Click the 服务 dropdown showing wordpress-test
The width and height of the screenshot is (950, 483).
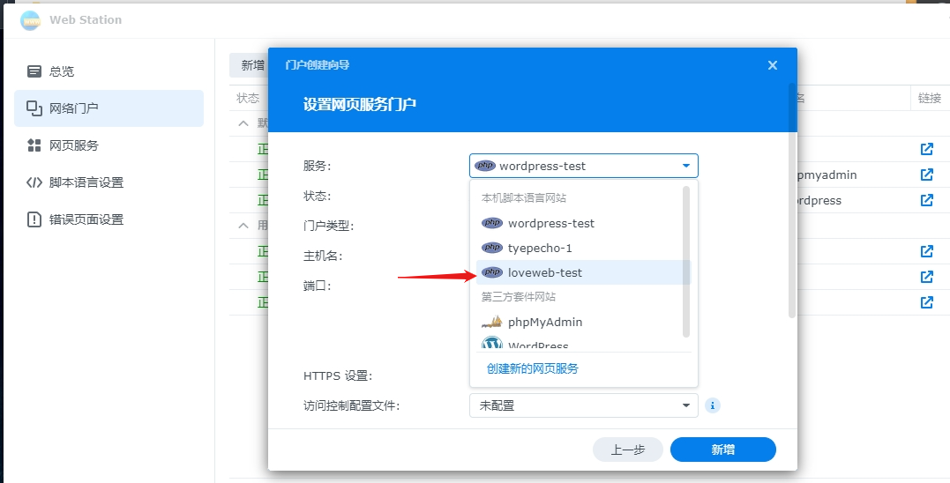tap(583, 166)
